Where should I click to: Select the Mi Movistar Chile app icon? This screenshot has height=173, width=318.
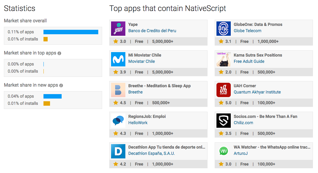tap(118, 59)
